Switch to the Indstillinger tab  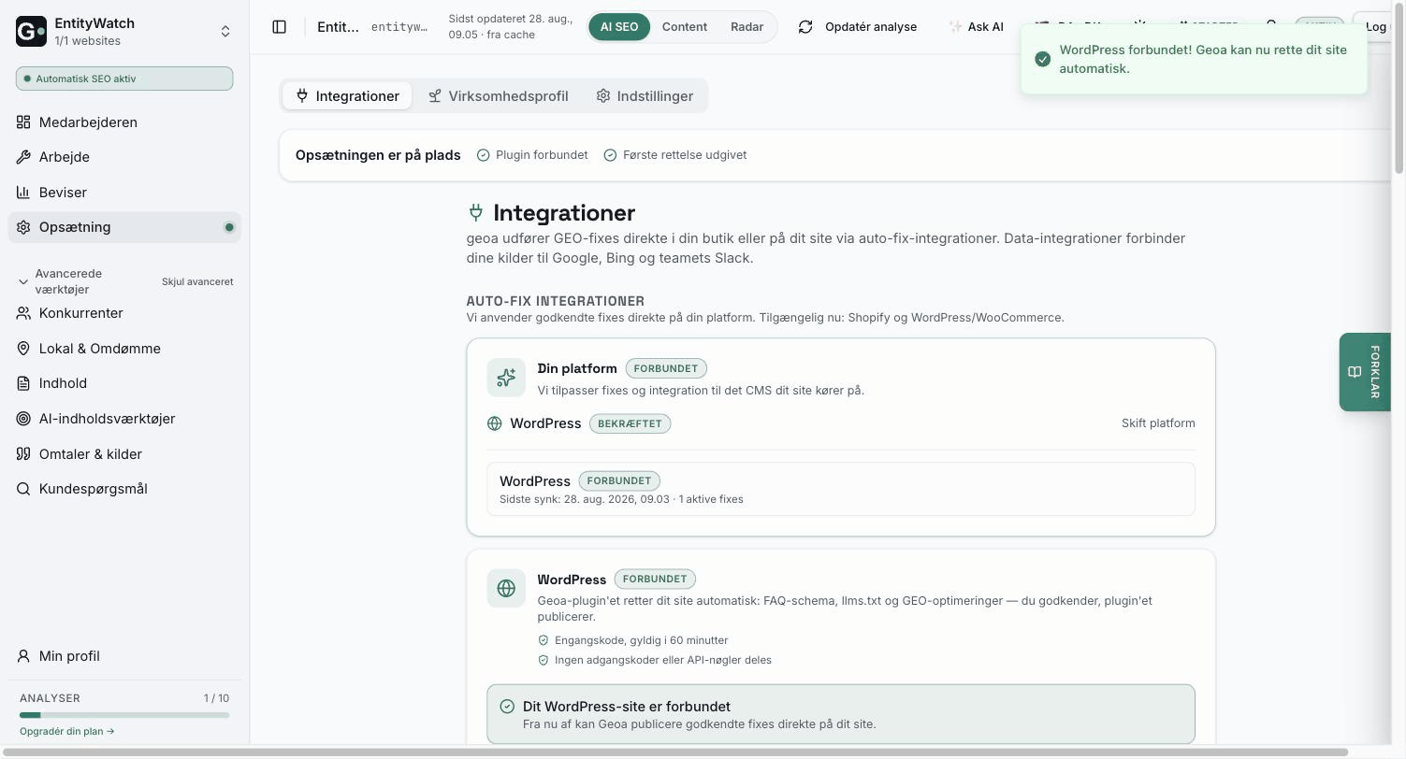(x=645, y=96)
